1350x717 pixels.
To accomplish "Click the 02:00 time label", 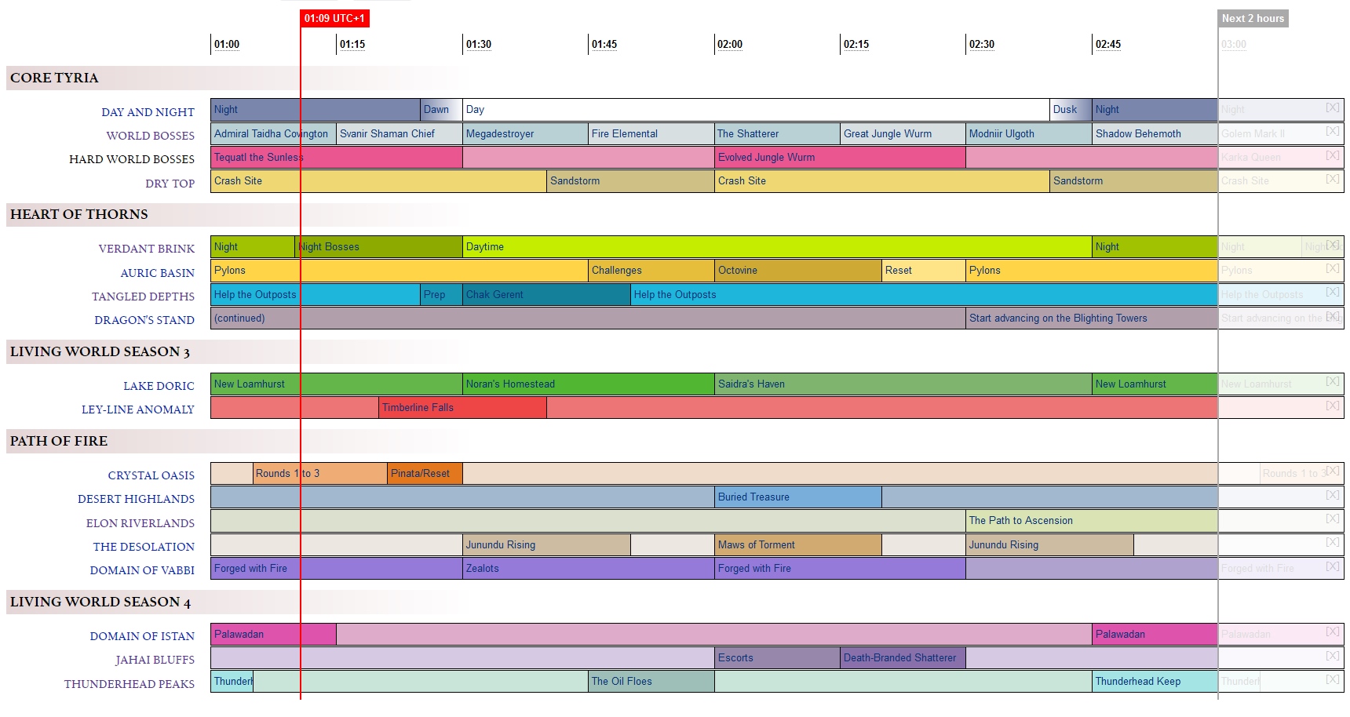I will click(x=730, y=44).
